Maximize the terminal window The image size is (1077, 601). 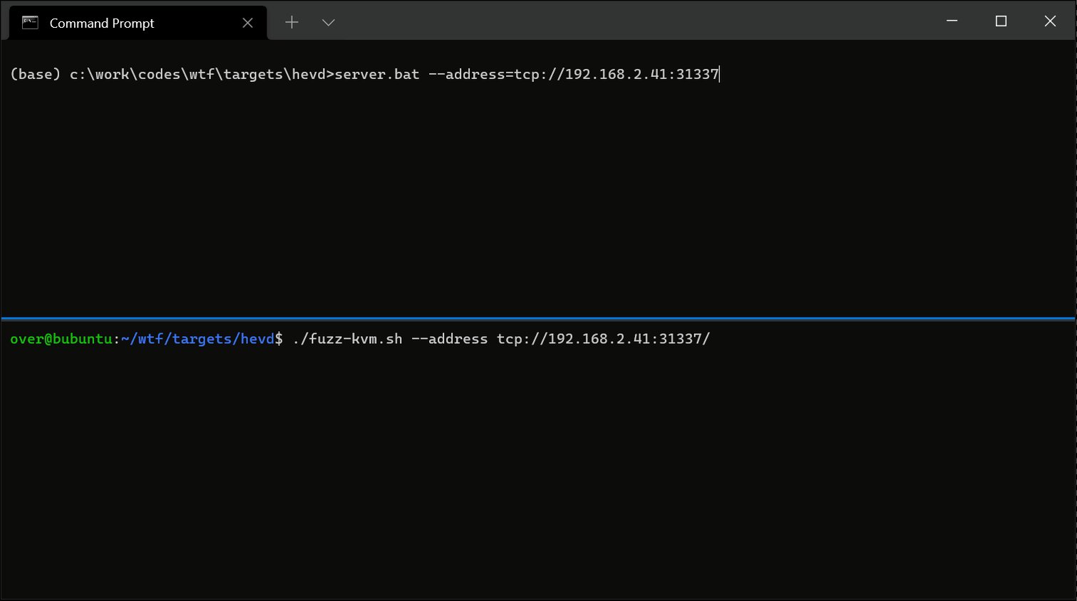point(1001,21)
